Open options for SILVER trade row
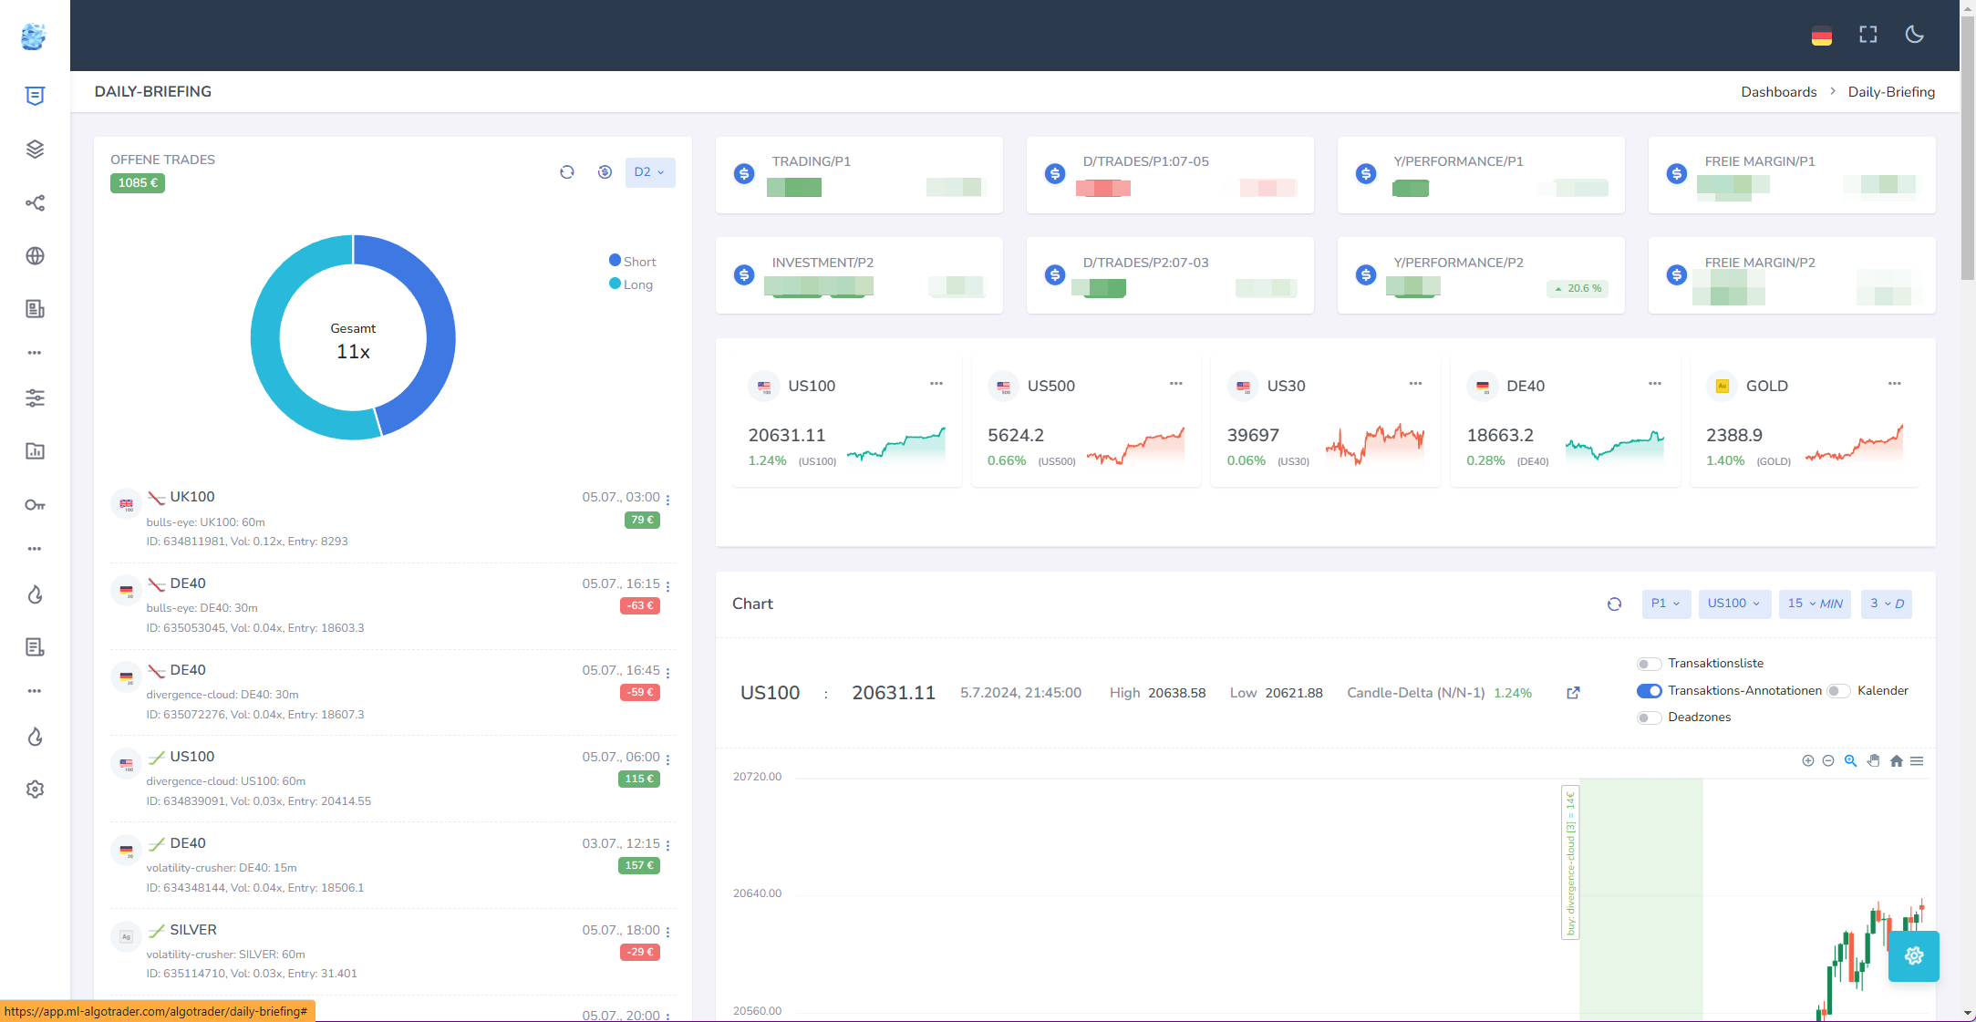 point(668,933)
